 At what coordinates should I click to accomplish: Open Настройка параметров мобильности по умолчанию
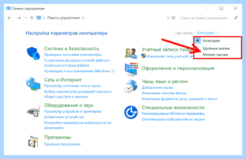click(x=78, y=125)
